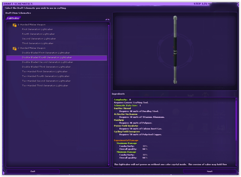Pick Two-Handed Second Generation Lightsaber
The image size is (241, 177).
point(46,81)
